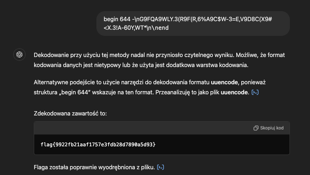
Task: Click the ChatGPT logo avatar
Action: click(x=19, y=55)
